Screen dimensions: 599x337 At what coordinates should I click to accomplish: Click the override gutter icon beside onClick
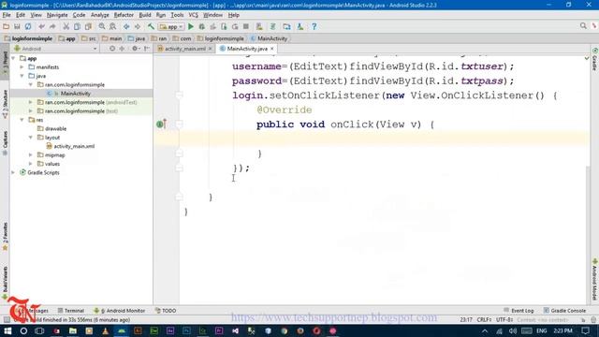(161, 124)
